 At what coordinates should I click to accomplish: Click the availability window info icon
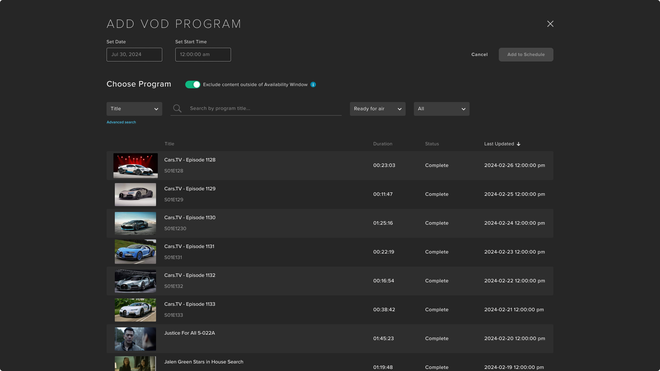pyautogui.click(x=313, y=85)
